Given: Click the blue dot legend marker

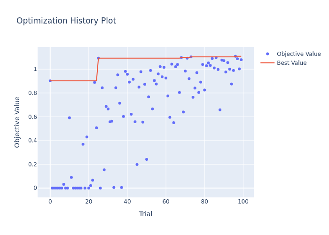Looking at the screenshot, I should (x=268, y=54).
